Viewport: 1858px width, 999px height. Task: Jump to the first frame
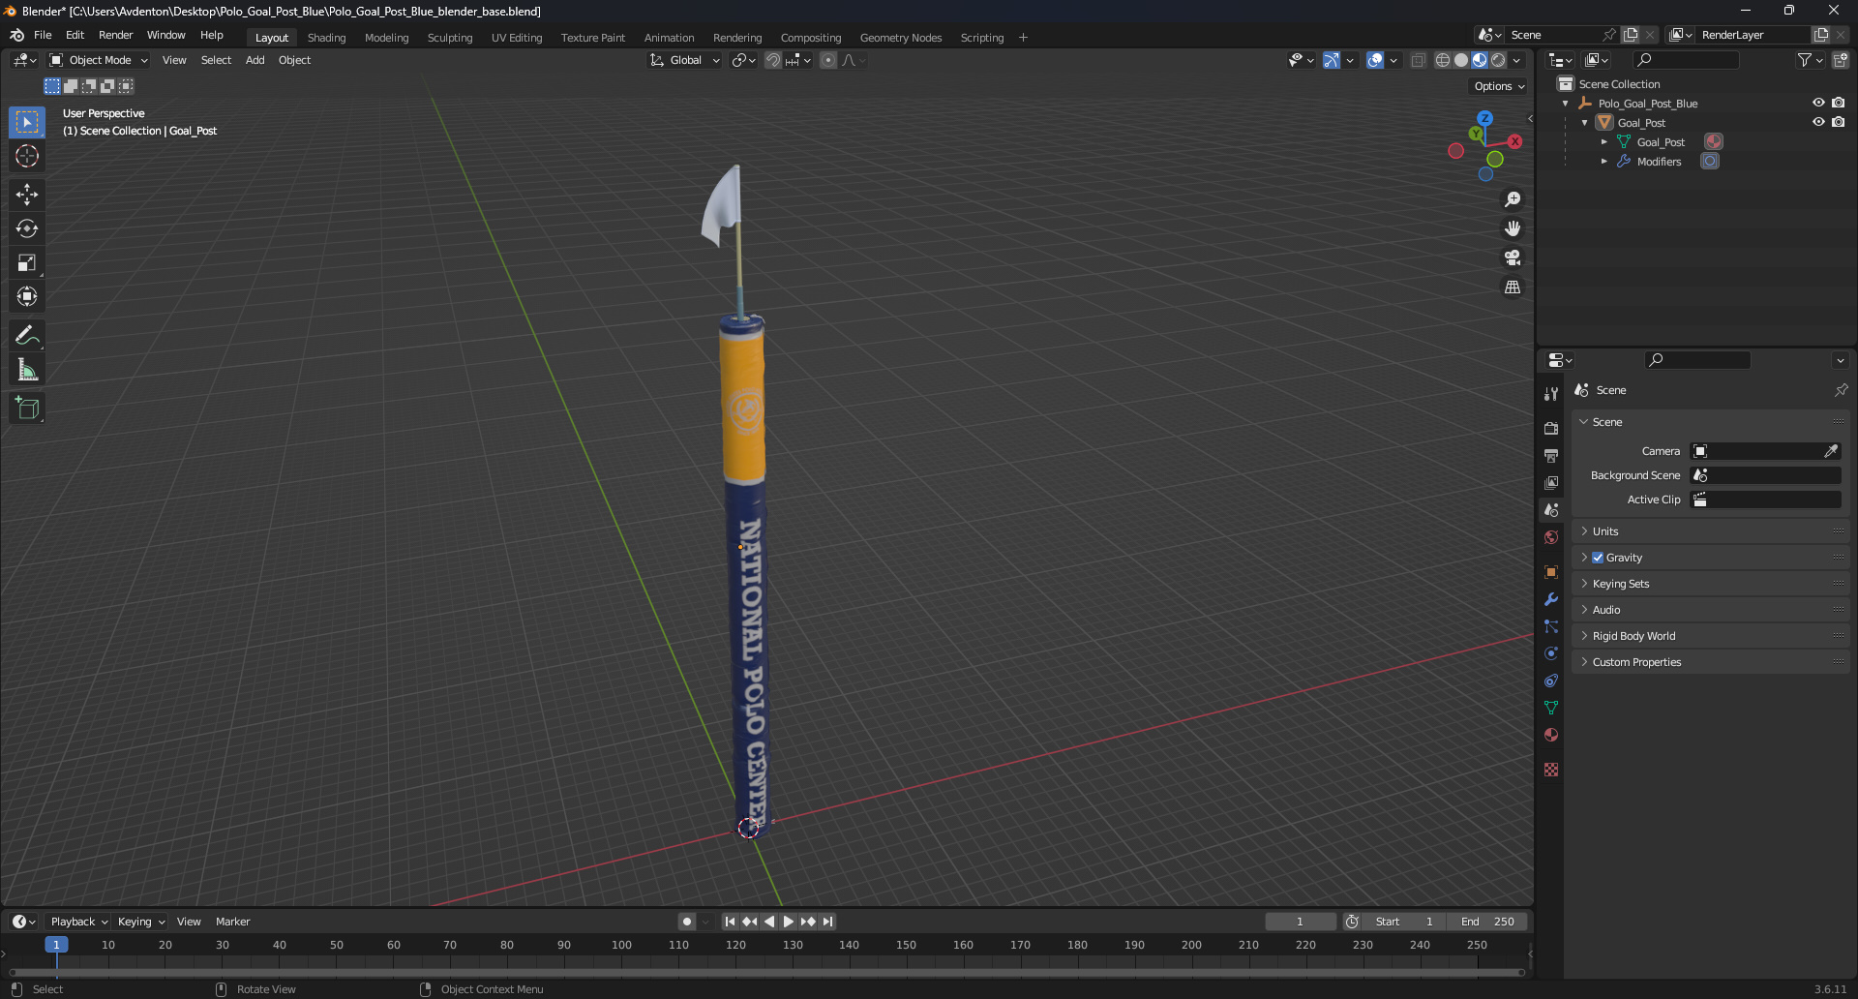click(730, 922)
